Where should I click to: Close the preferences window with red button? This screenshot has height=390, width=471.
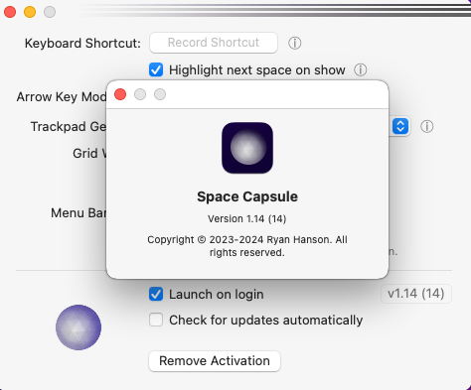click(x=10, y=12)
